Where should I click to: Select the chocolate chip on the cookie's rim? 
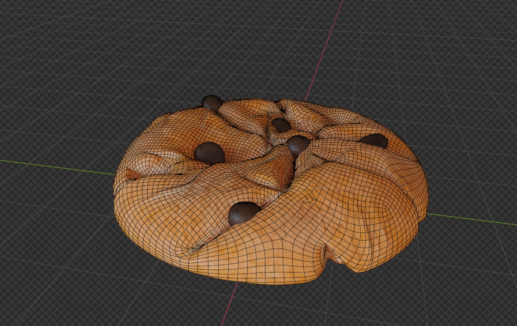211,103
